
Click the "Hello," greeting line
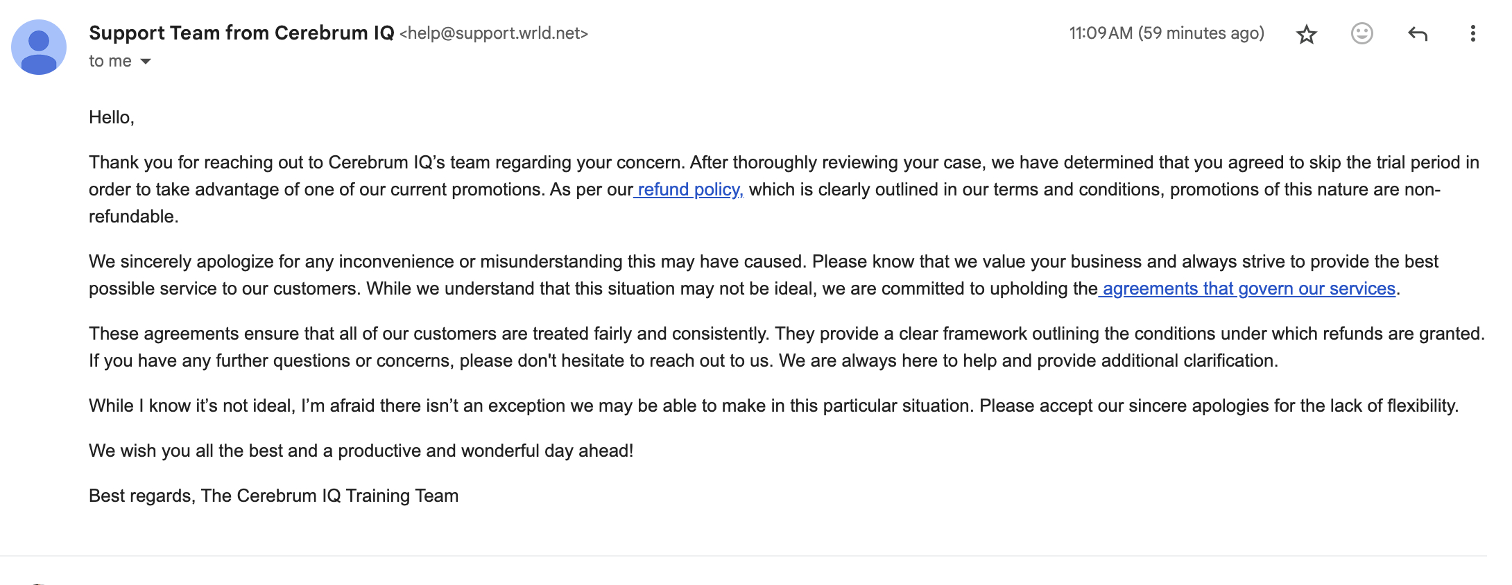112,118
